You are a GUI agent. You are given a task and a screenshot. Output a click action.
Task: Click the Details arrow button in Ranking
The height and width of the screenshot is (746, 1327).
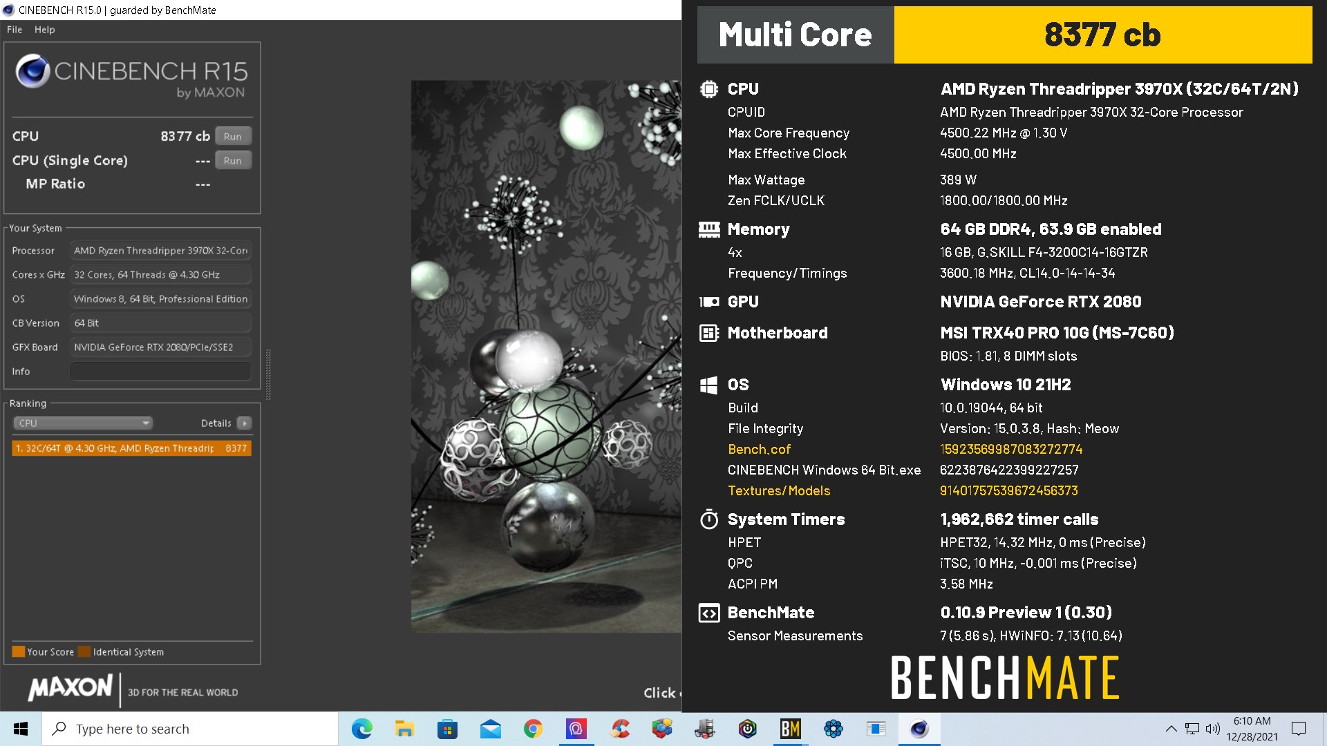pyautogui.click(x=244, y=423)
